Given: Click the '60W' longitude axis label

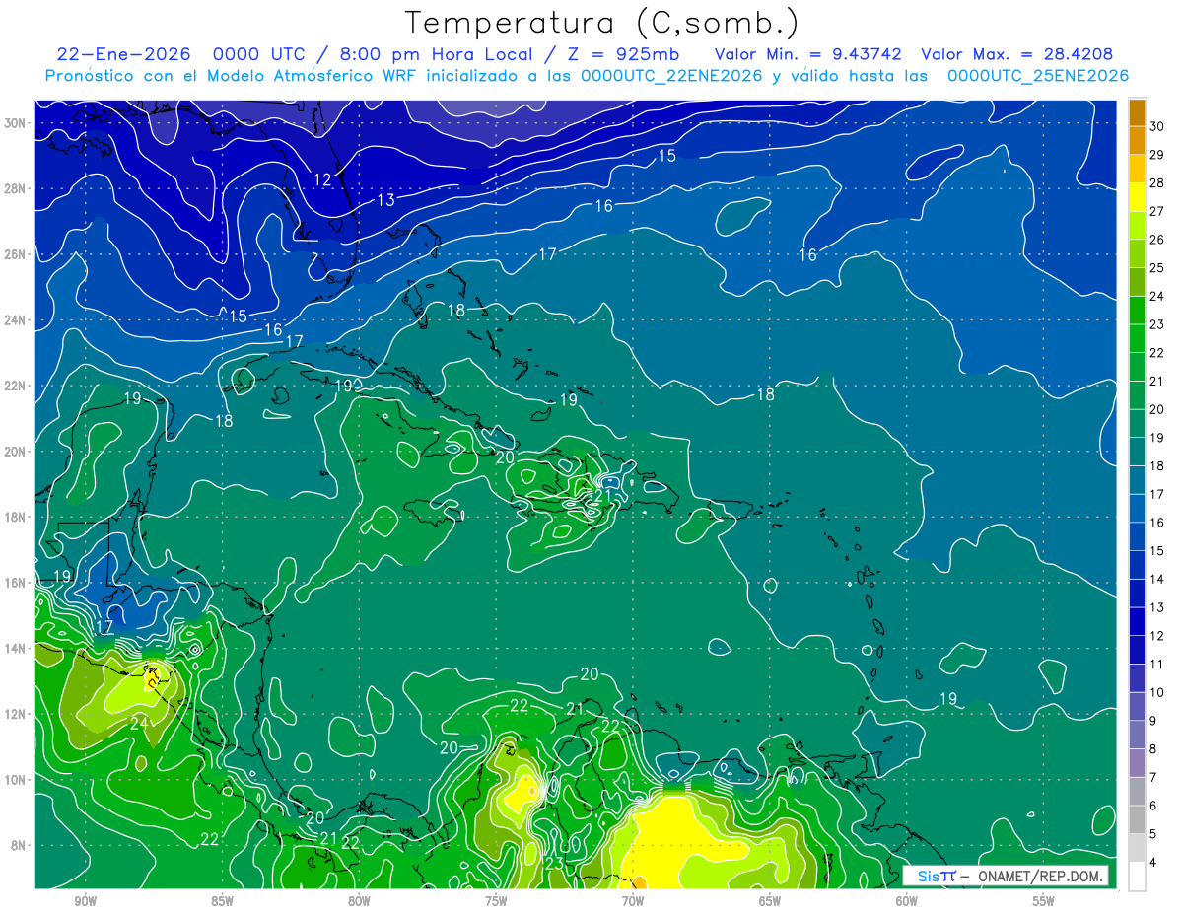Looking at the screenshot, I should pos(907,902).
